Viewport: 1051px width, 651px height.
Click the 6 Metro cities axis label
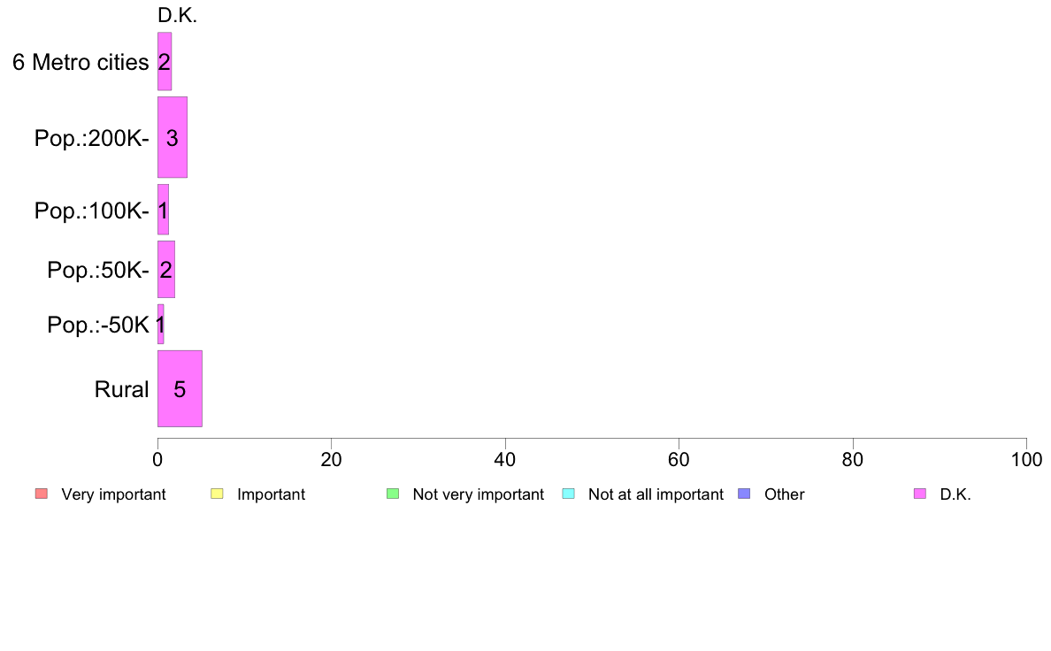[81, 62]
